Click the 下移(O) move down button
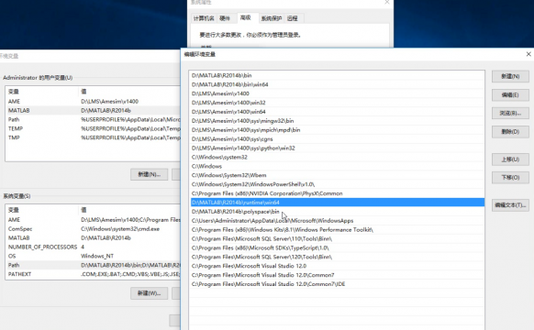 [510, 178]
